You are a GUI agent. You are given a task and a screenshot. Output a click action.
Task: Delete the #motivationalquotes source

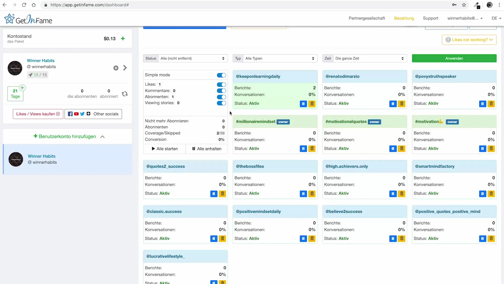(402, 149)
